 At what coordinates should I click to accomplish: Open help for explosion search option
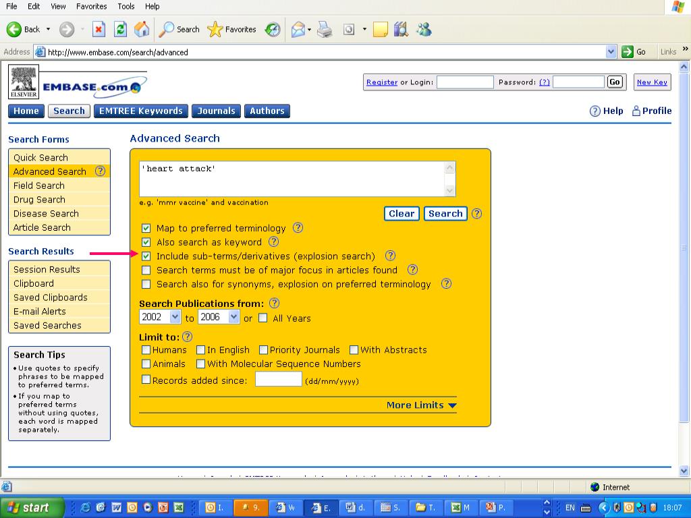click(x=390, y=256)
